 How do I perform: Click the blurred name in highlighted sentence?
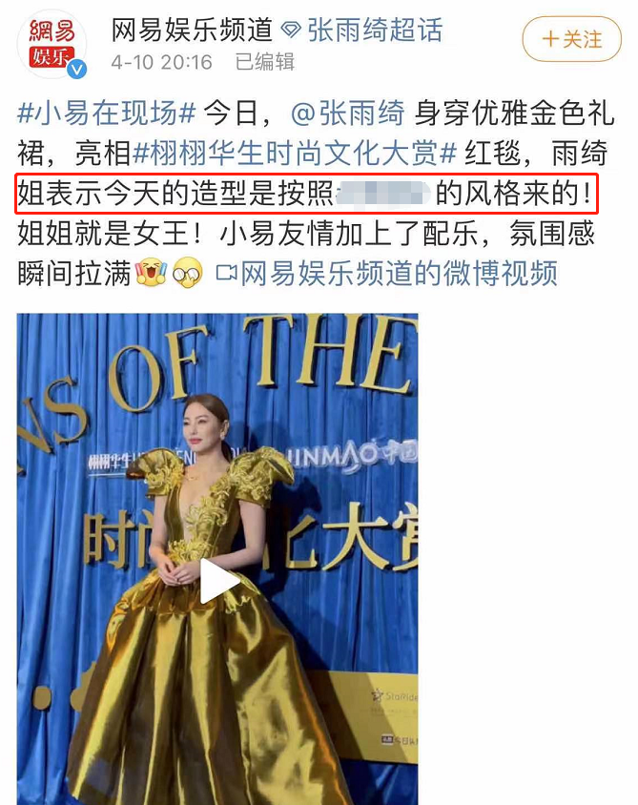click(383, 195)
